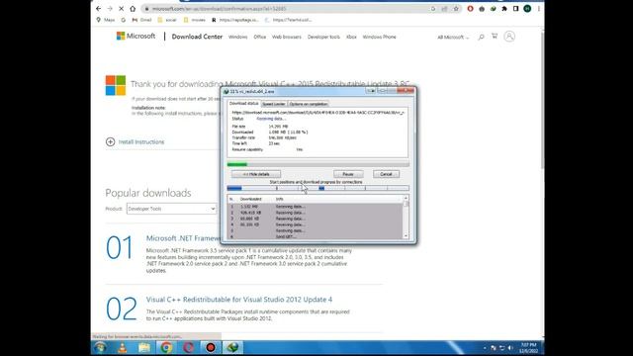Viewport: 633px width, 356px height.
Task: Open the shopping cart icon
Action: click(495, 37)
